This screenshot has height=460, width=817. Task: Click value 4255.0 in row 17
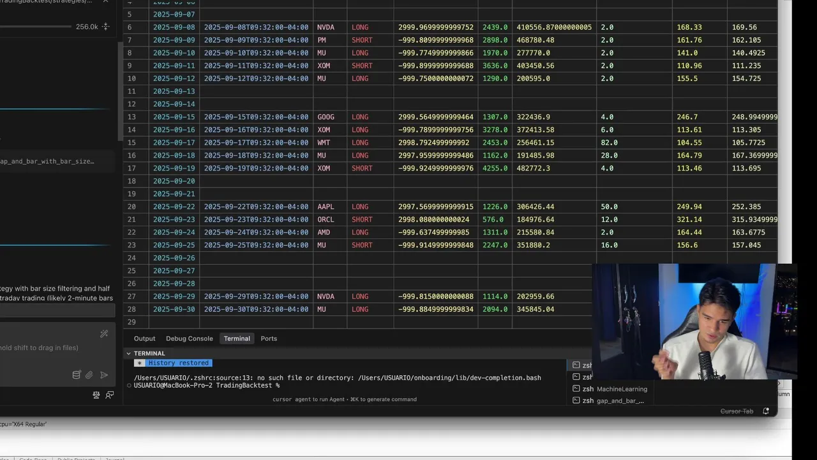click(495, 168)
